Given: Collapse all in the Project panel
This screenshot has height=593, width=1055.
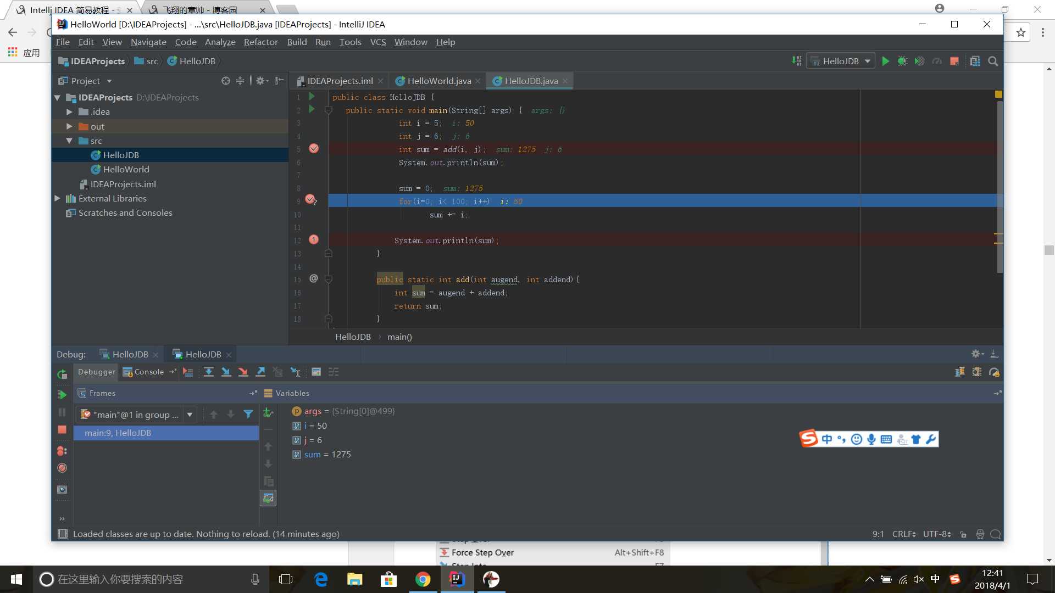Looking at the screenshot, I should pyautogui.click(x=240, y=81).
